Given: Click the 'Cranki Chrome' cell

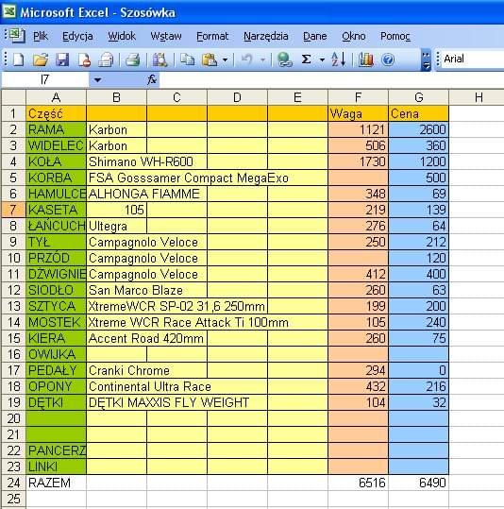Looking at the screenshot, I should point(146,370).
